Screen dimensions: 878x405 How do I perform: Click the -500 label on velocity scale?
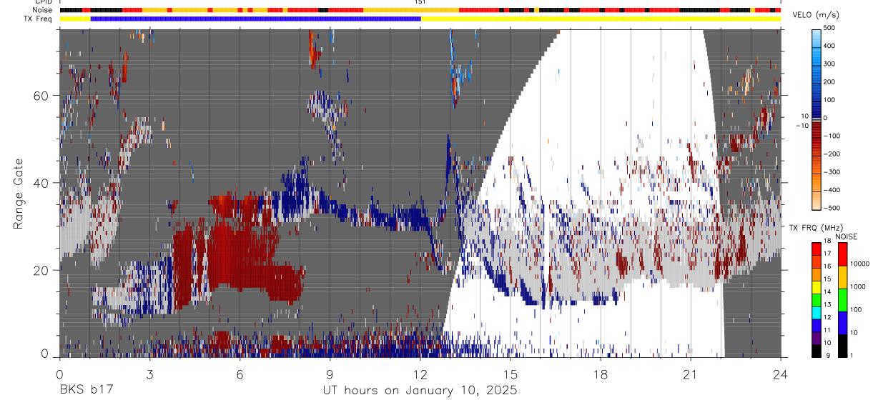coord(833,207)
